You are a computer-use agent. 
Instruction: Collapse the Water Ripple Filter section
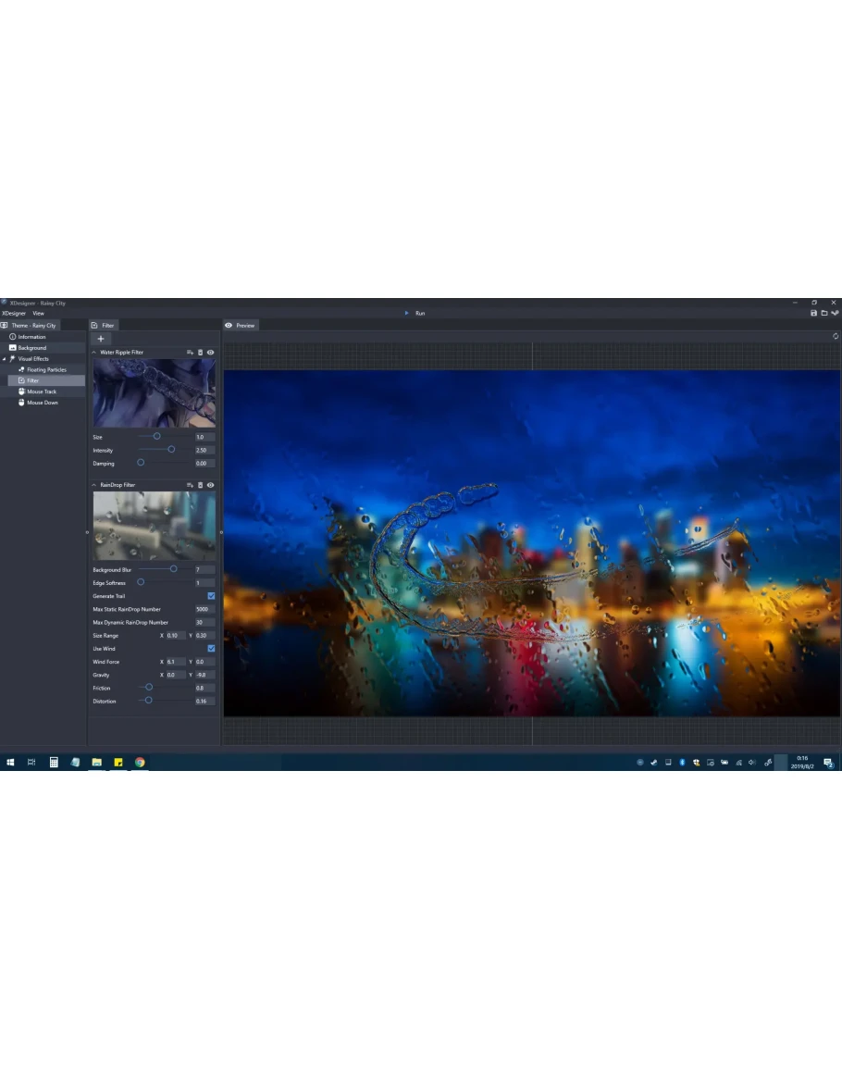(x=94, y=353)
